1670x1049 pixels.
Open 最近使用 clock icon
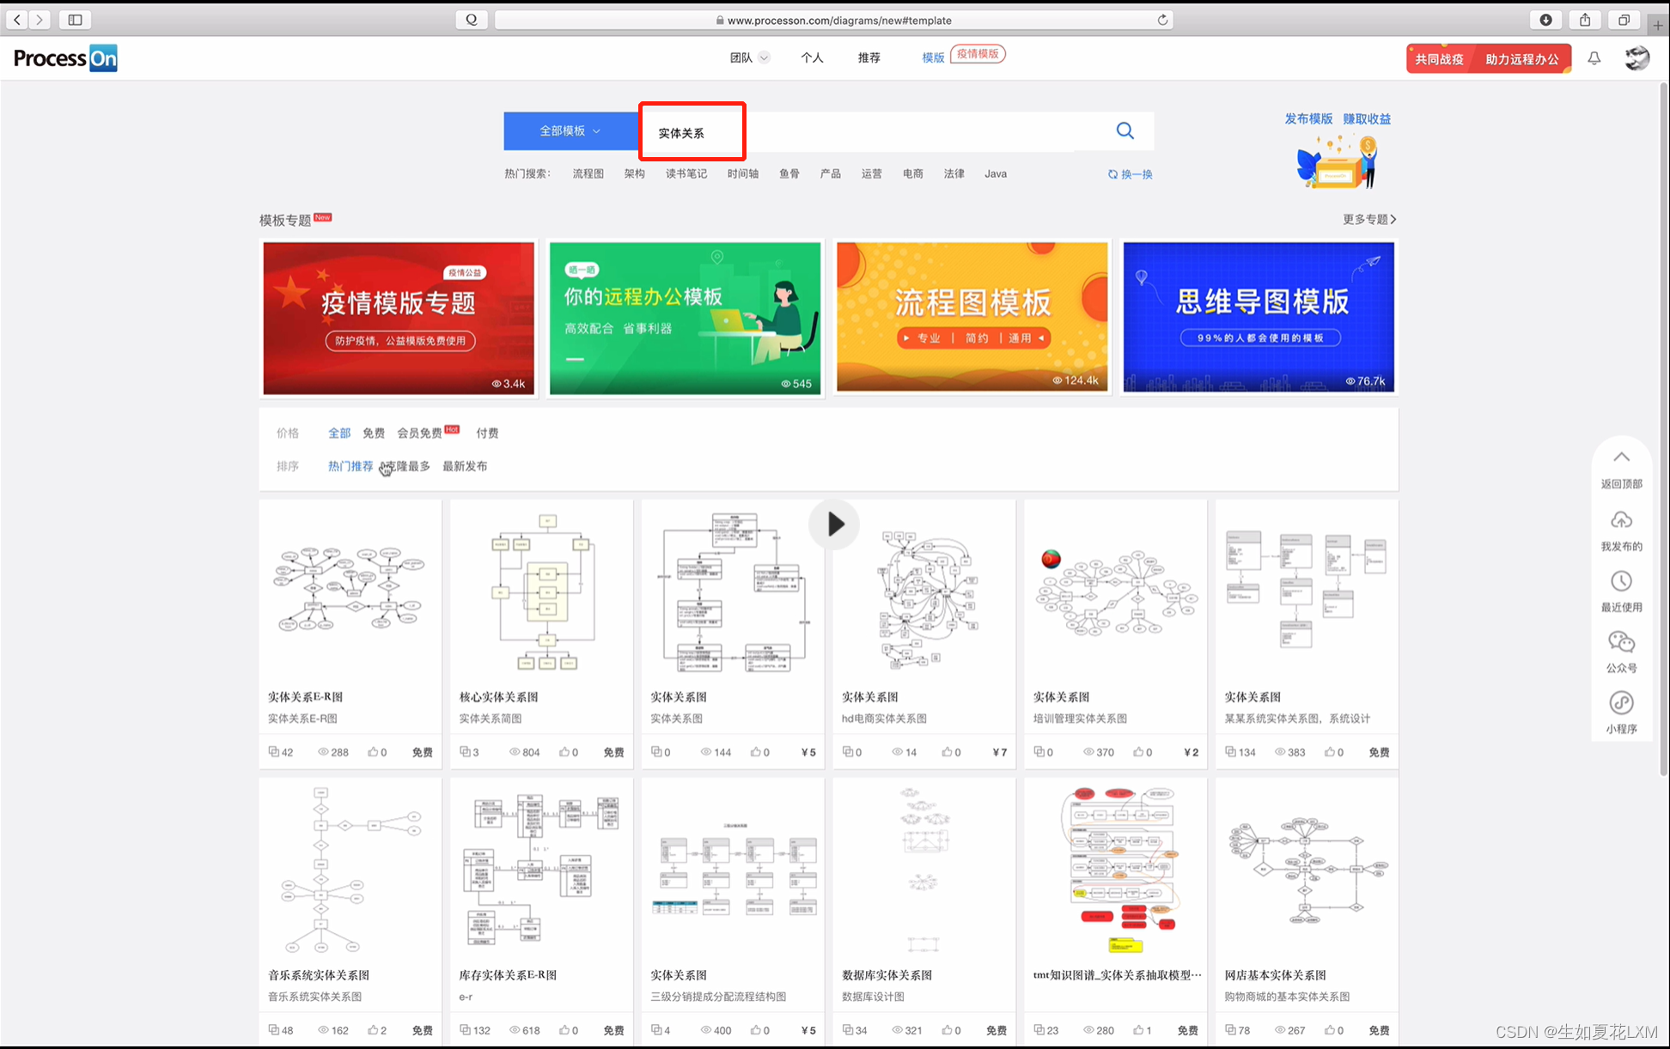[1621, 581]
